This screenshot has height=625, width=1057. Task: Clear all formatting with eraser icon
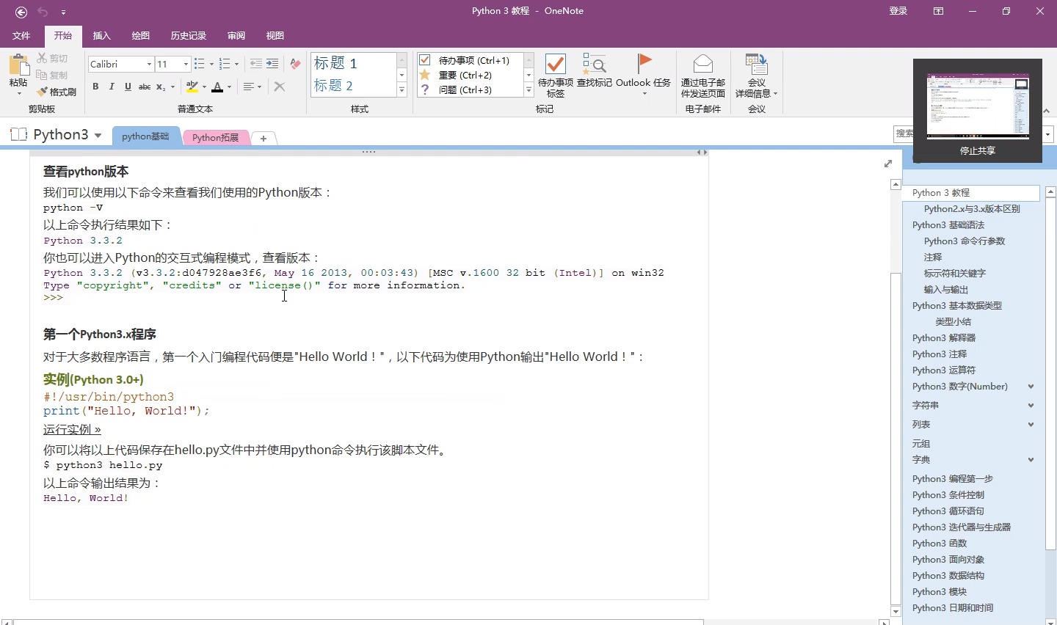pyautogui.click(x=295, y=65)
